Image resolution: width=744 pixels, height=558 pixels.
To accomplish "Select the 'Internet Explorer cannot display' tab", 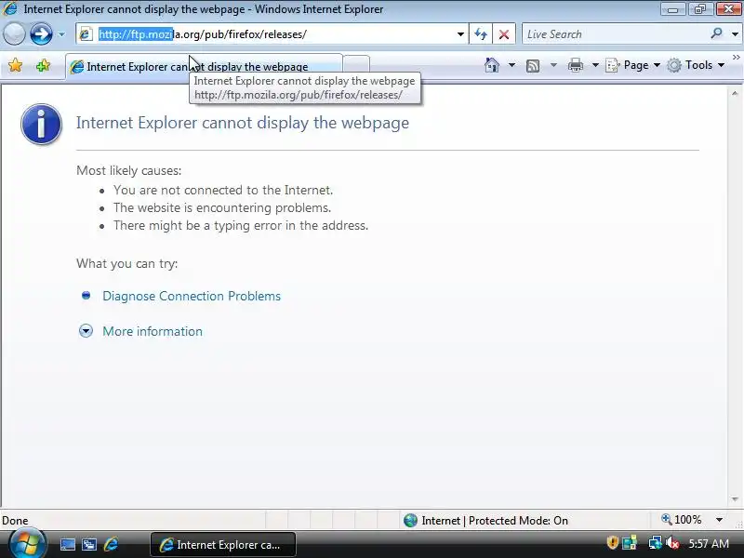I will click(x=204, y=66).
